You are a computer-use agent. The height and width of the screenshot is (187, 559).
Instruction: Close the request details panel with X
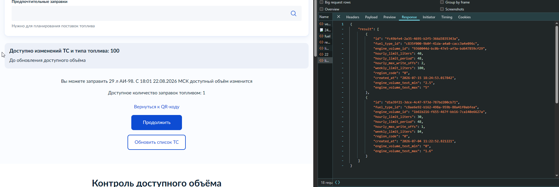pyautogui.click(x=338, y=17)
